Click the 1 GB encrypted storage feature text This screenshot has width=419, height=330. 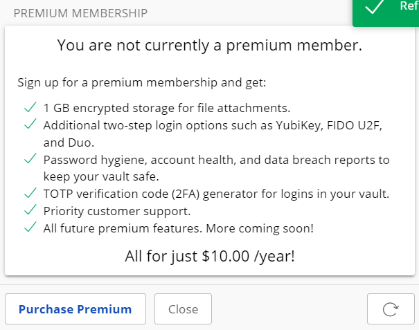pyautogui.click(x=167, y=108)
